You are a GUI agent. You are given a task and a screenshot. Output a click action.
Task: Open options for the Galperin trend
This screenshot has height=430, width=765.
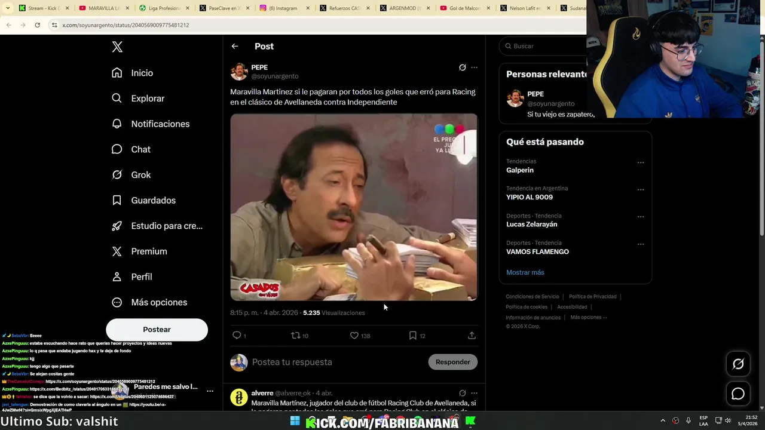pyautogui.click(x=641, y=162)
